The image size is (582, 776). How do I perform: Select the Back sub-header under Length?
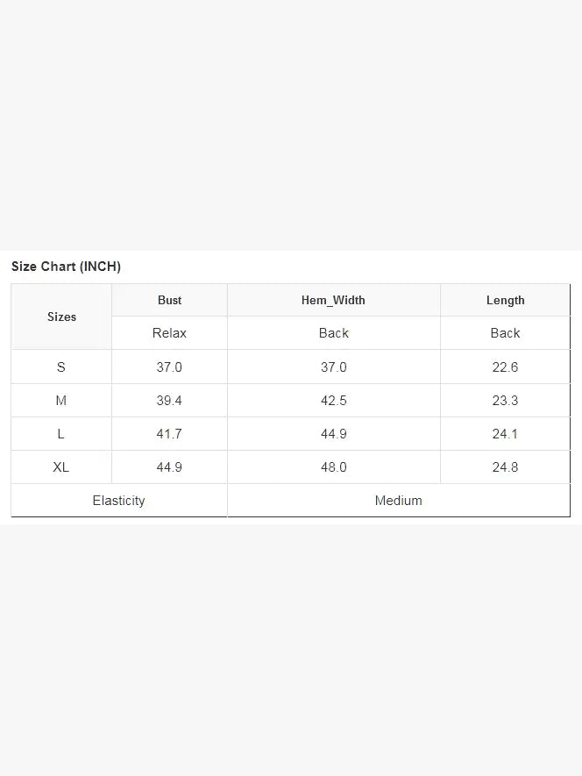point(505,333)
